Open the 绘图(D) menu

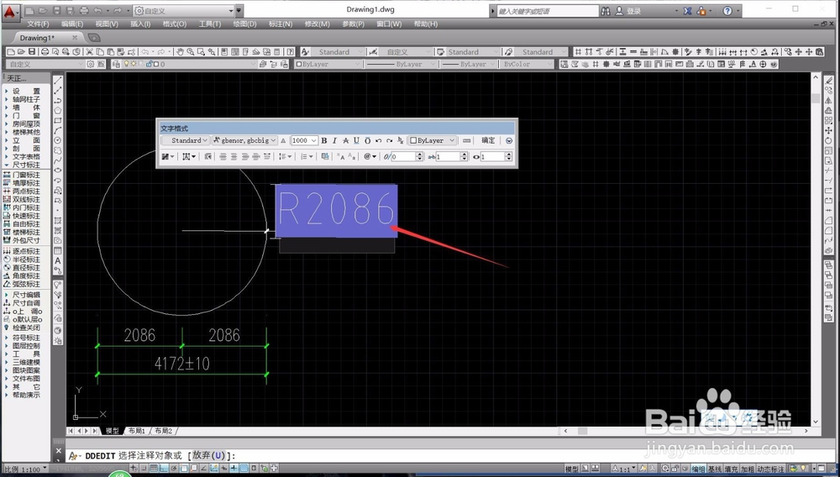click(244, 24)
